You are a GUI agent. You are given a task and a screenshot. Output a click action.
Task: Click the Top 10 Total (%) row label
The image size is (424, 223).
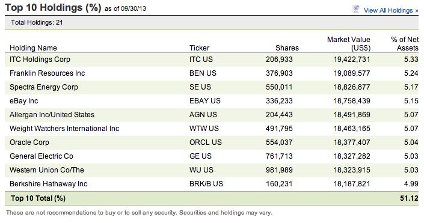(x=38, y=198)
